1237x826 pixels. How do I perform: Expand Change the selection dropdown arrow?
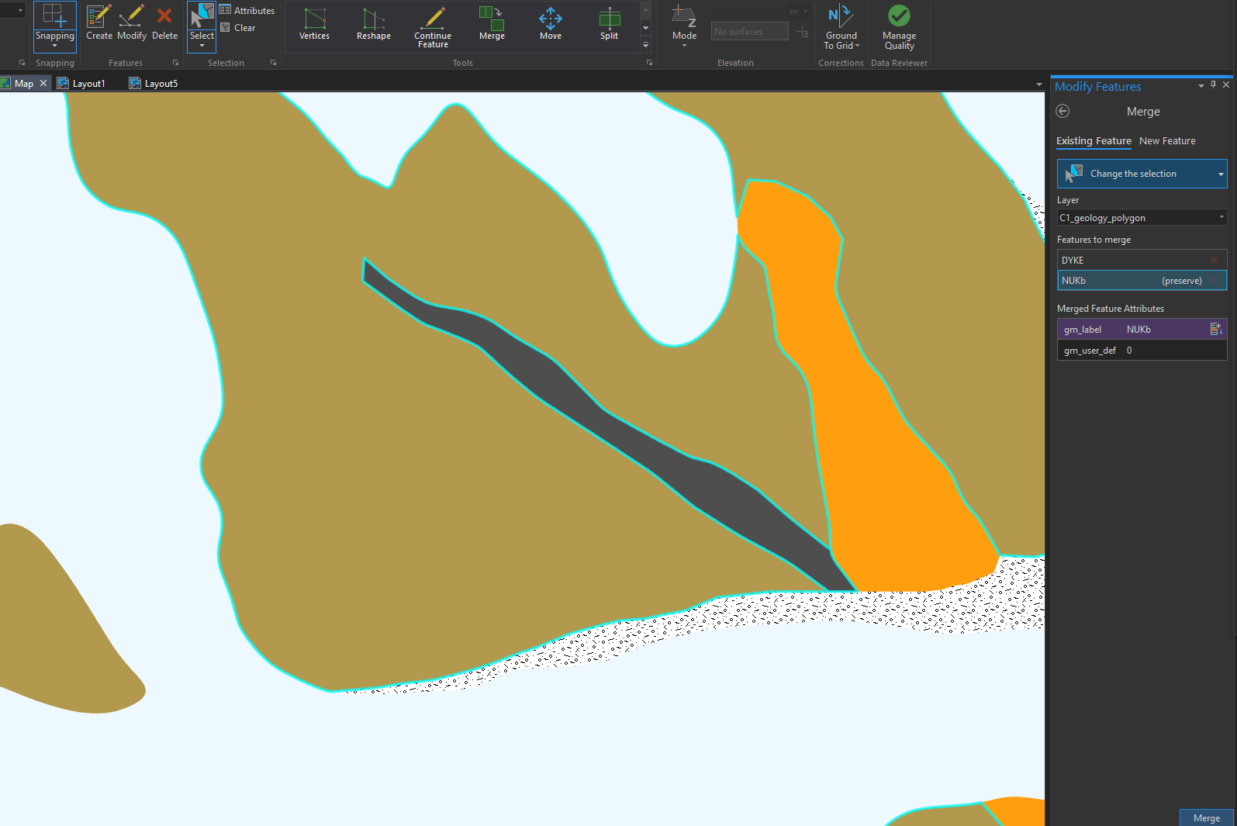[1221, 174]
